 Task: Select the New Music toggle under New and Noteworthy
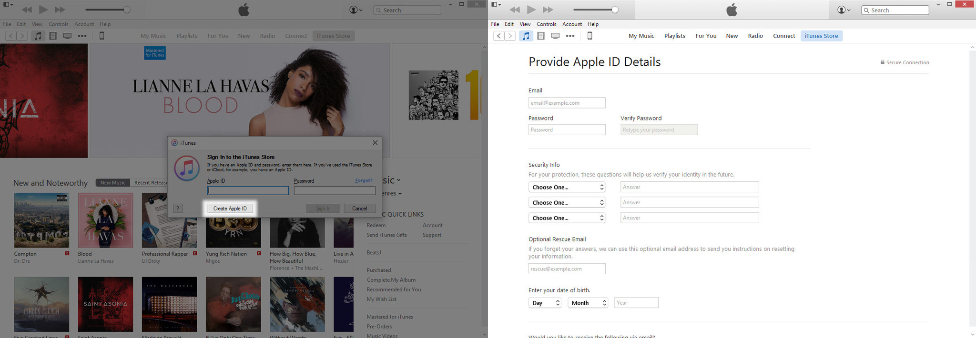pyautogui.click(x=112, y=183)
